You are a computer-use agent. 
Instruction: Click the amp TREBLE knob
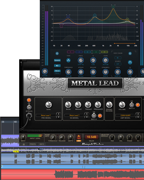click(x=88, y=105)
